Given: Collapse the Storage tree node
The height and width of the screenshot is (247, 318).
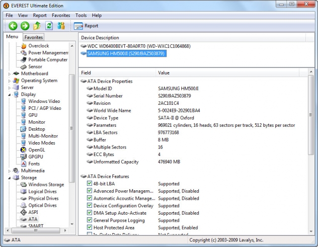Looking at the screenshot, I should click(x=9, y=178).
